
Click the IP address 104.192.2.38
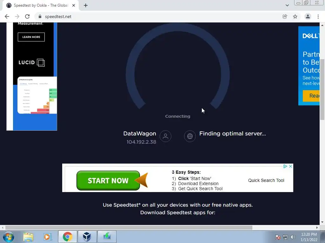coord(141,142)
